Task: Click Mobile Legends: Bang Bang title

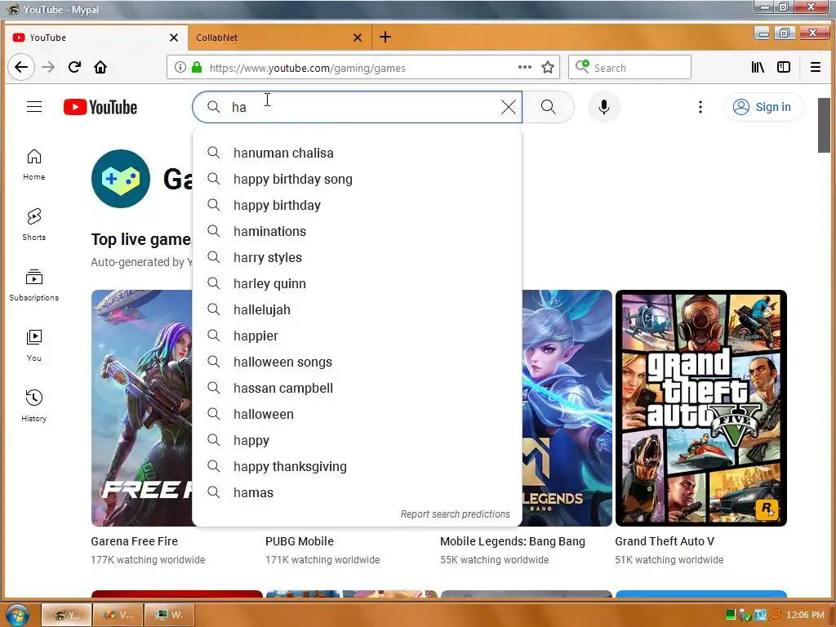Action: pyautogui.click(x=513, y=541)
